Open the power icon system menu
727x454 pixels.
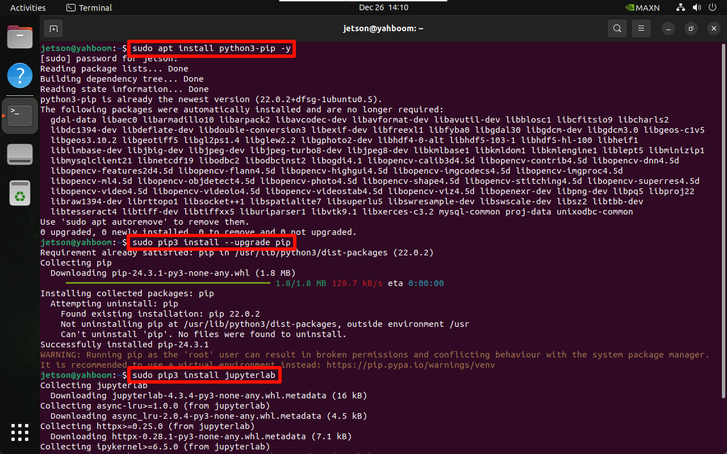click(713, 8)
